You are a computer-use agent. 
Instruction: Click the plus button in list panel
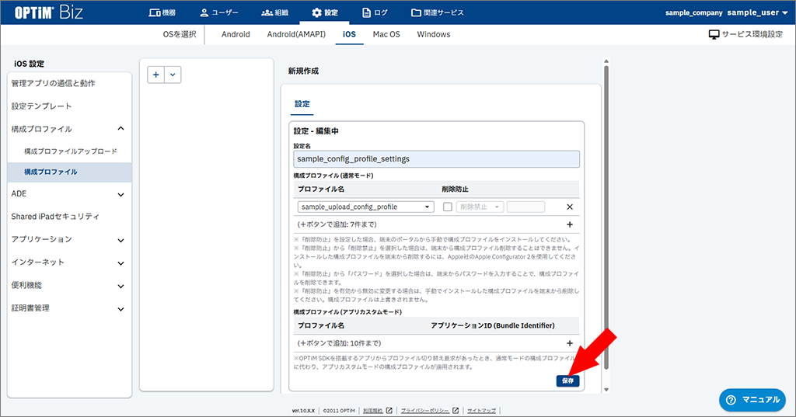(156, 75)
